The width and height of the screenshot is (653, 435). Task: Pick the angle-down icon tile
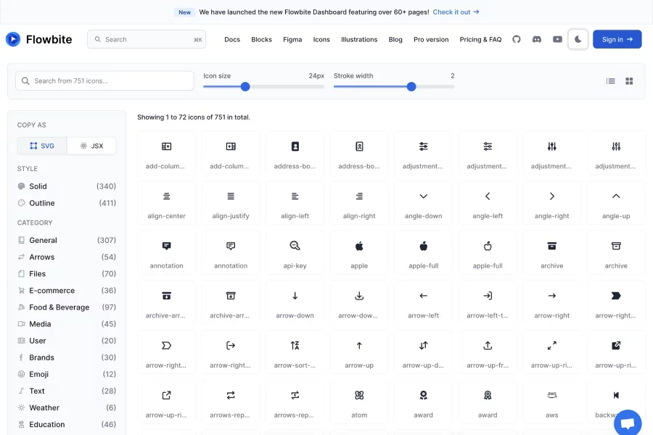point(423,203)
